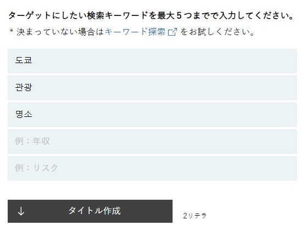Focus the first keyword field containing 도쿄

152,61
